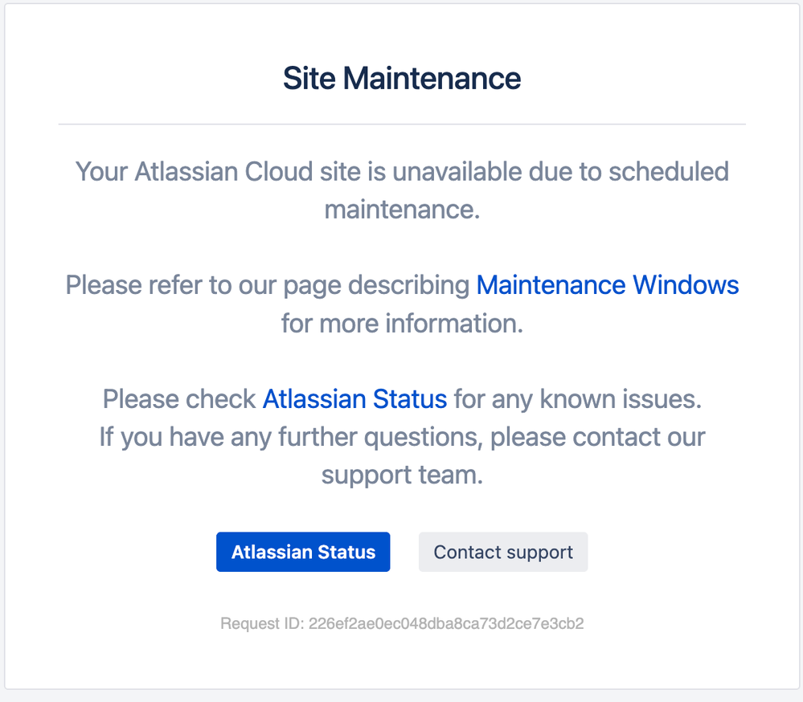Open Maintenance Windows documentation page
This screenshot has height=702, width=803.
coord(607,285)
